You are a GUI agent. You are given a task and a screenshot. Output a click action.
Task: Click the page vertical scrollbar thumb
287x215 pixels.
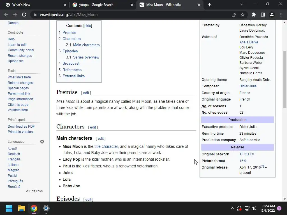pos(284,80)
